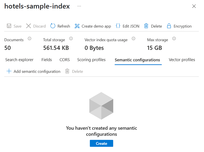Viewport: 204px width, 152px height.
Task: Select the Scoring profiles tab
Action: coord(91,60)
